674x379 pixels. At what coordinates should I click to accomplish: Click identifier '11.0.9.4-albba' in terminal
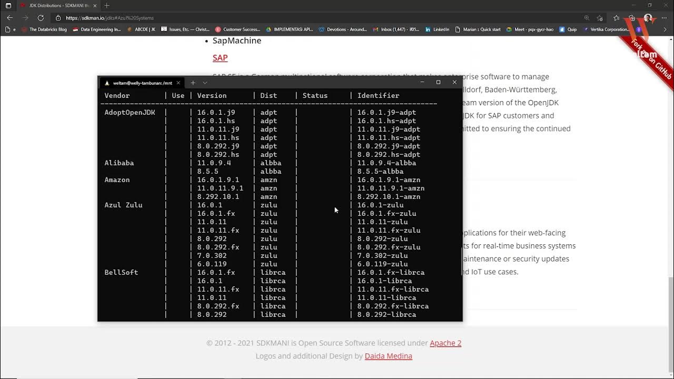(386, 163)
